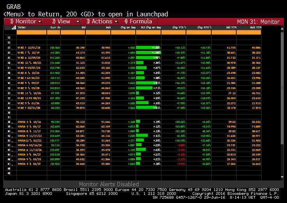Focus the orange field under Chg MTD %

tap(199, 33)
